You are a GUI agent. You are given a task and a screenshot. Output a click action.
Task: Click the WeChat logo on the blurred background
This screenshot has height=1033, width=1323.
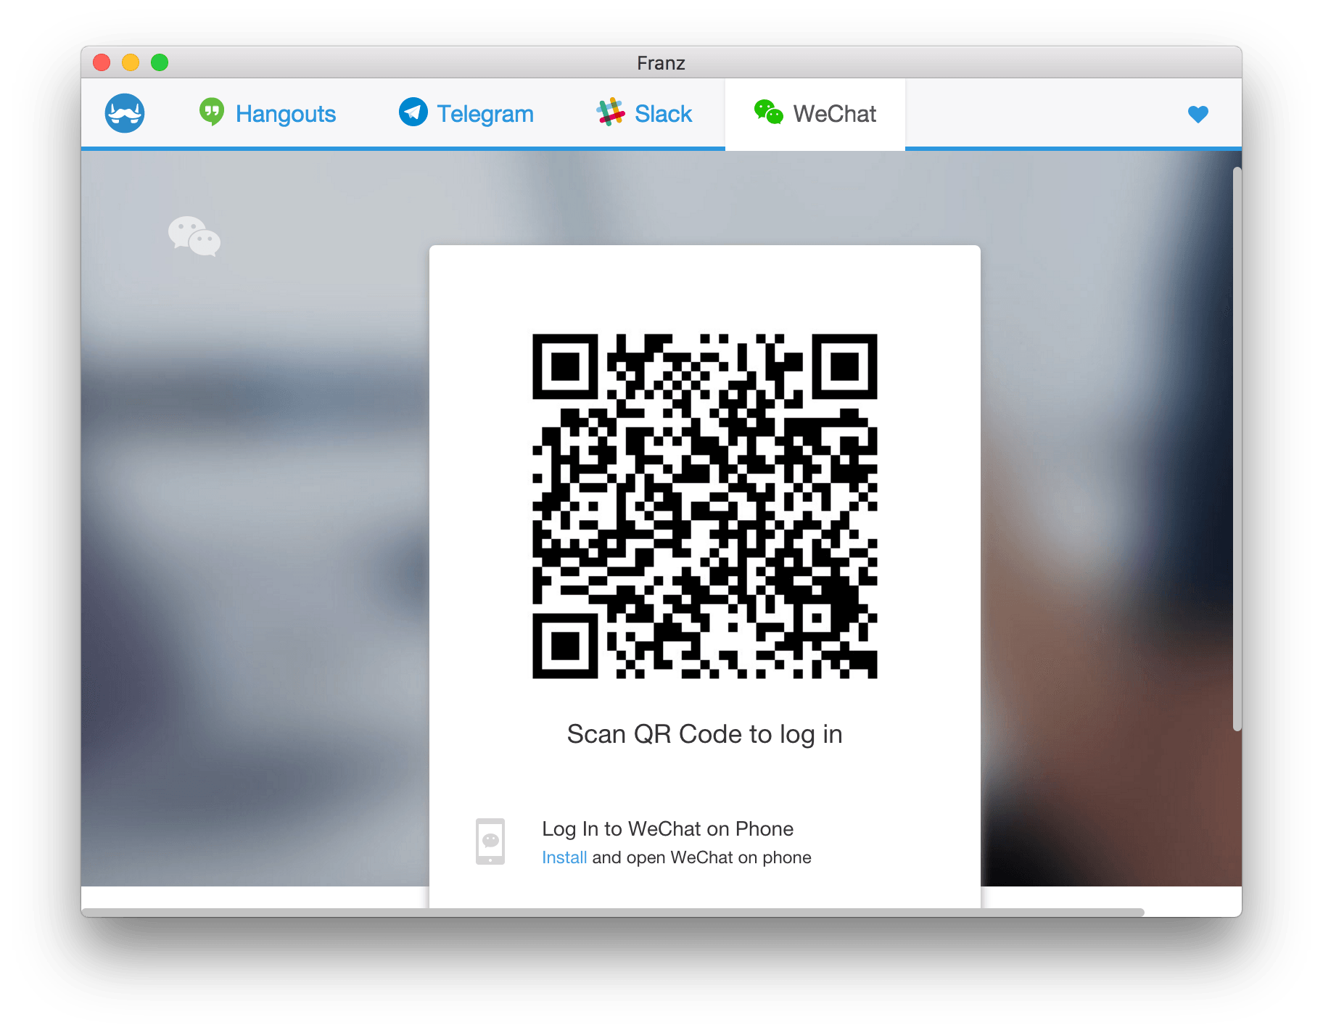coord(194,236)
